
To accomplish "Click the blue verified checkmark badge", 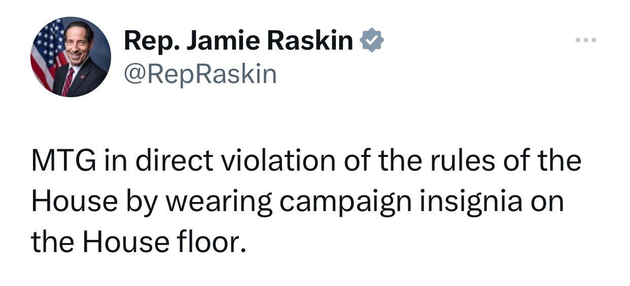I will [x=372, y=41].
